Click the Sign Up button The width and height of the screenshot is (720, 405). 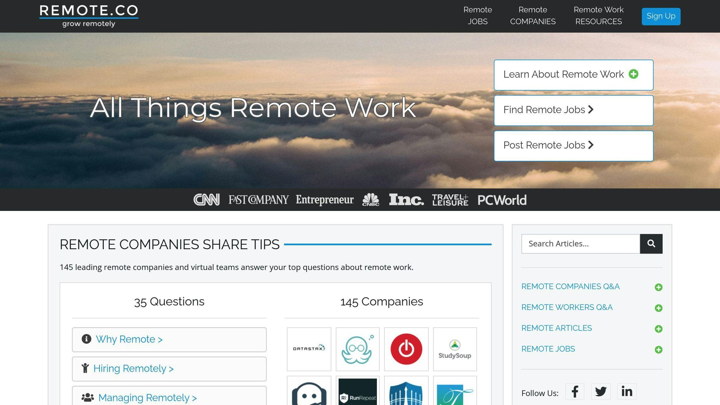661,16
